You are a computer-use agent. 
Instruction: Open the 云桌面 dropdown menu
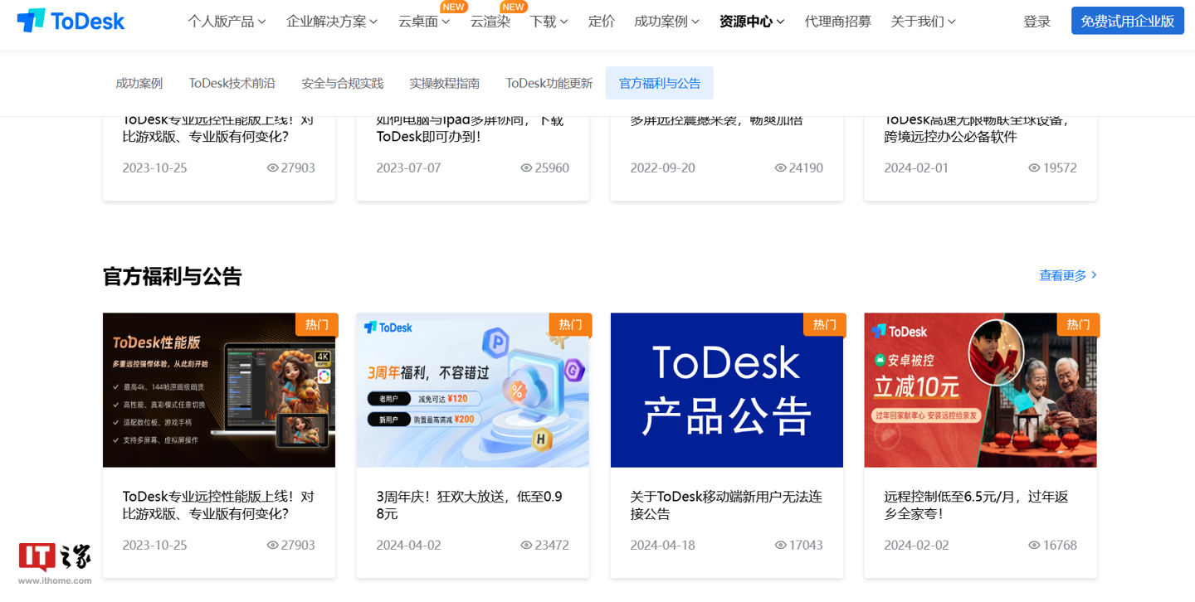424,22
